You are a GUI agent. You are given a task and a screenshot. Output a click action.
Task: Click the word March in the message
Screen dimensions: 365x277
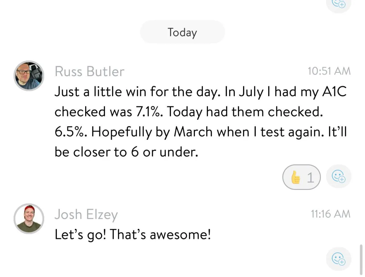tap(193, 132)
